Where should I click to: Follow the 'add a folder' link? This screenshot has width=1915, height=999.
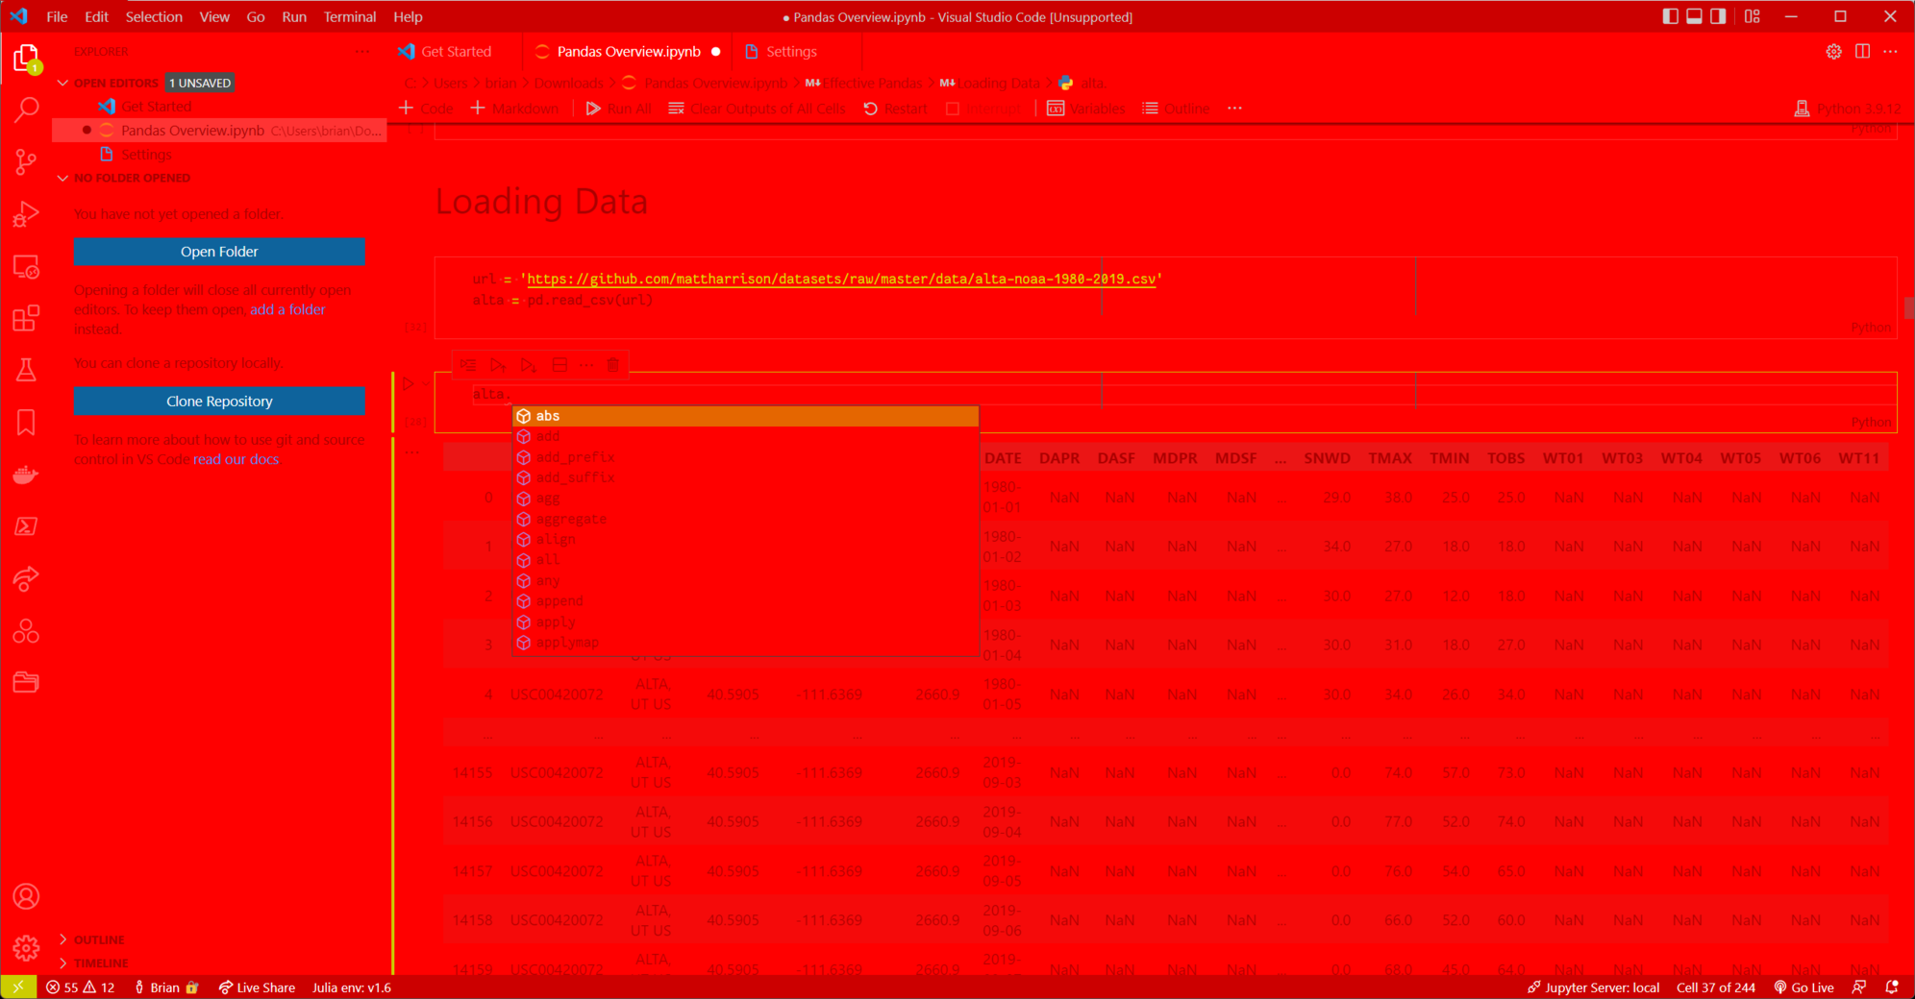[x=287, y=309]
